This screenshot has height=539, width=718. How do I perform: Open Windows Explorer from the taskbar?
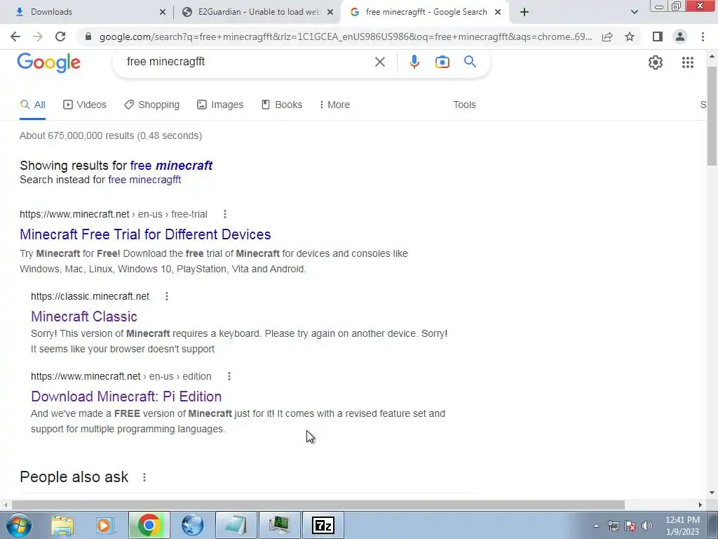tap(62, 525)
